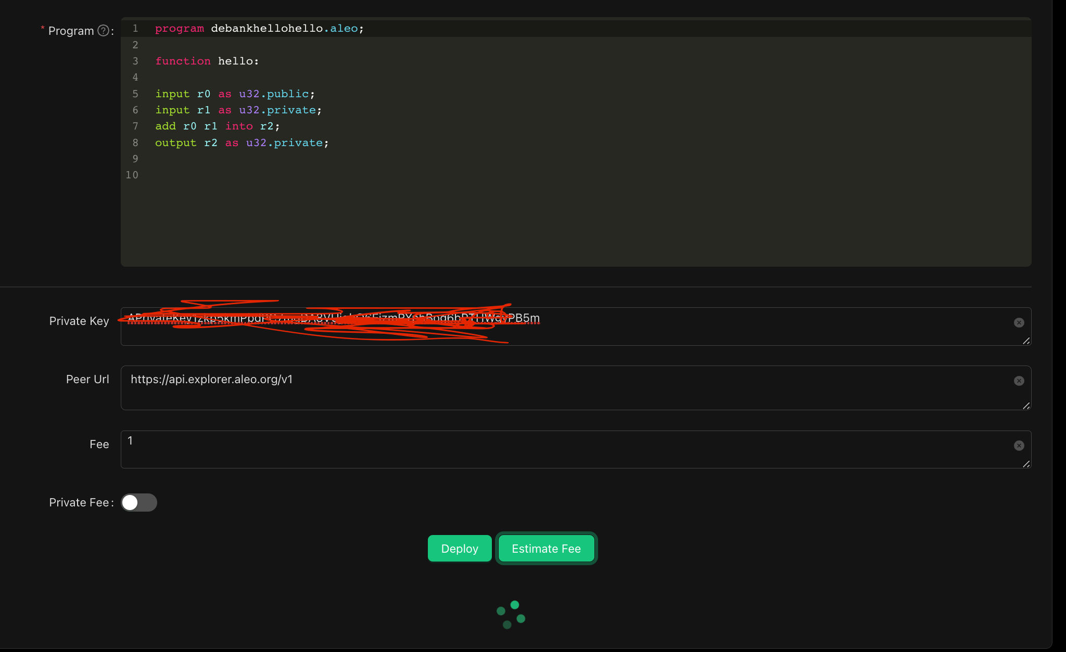Click the Private Key label
This screenshot has width=1066, height=652.
click(x=79, y=321)
